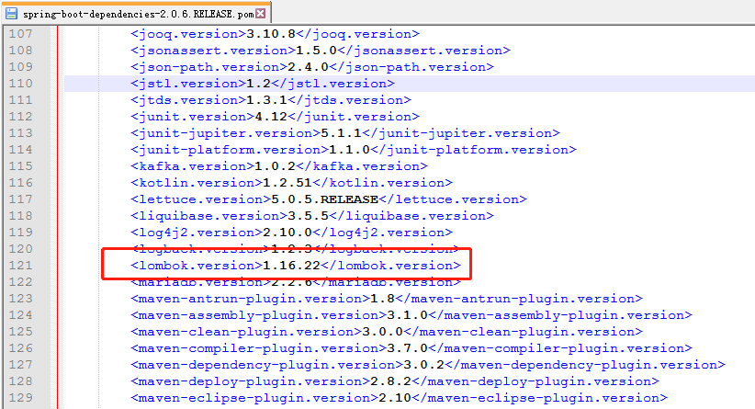Select the spring-boot-dependencies-2.0.6.RELEASE.pom tab
The image size is (755, 409).
[137, 13]
